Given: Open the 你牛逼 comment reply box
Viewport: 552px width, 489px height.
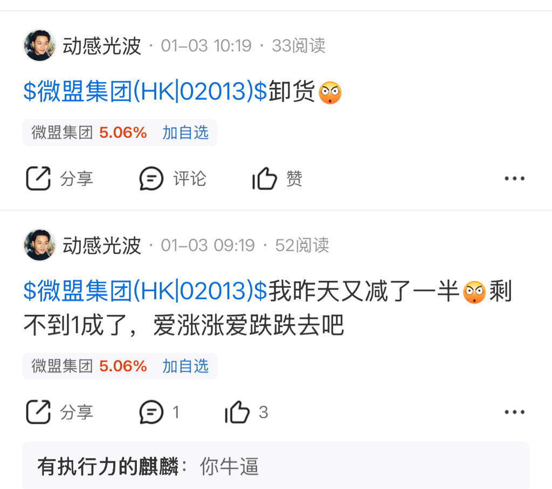Looking at the screenshot, I should coord(275,465).
